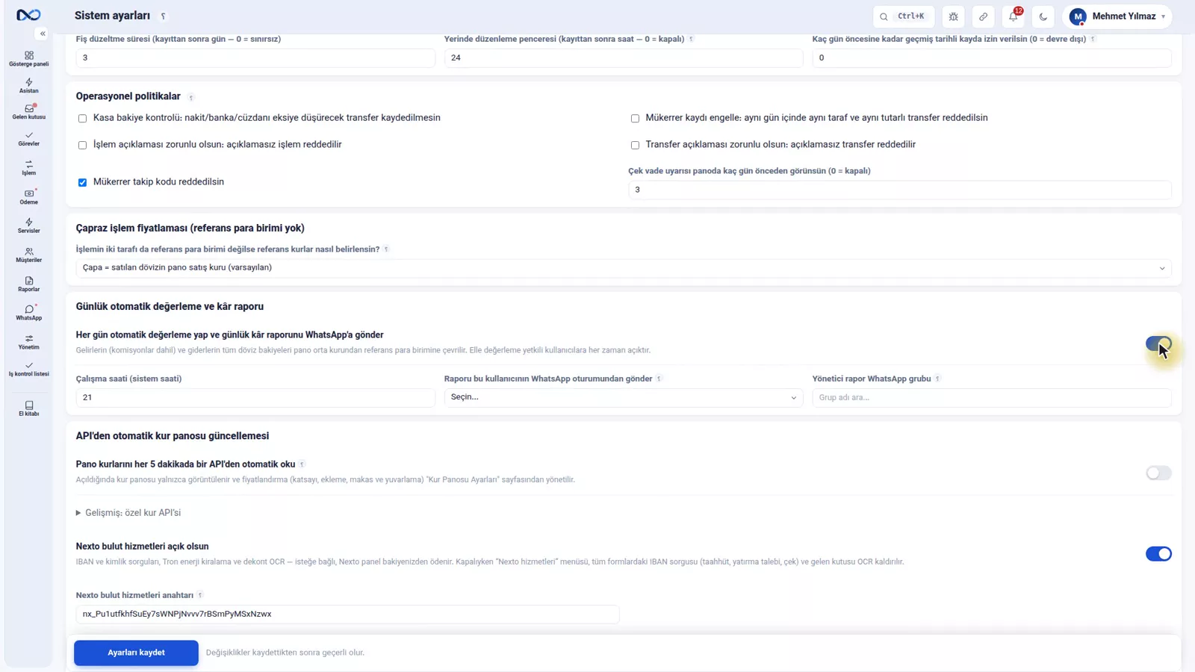Open Görevler tasks page
The image size is (1195, 672).
point(28,139)
